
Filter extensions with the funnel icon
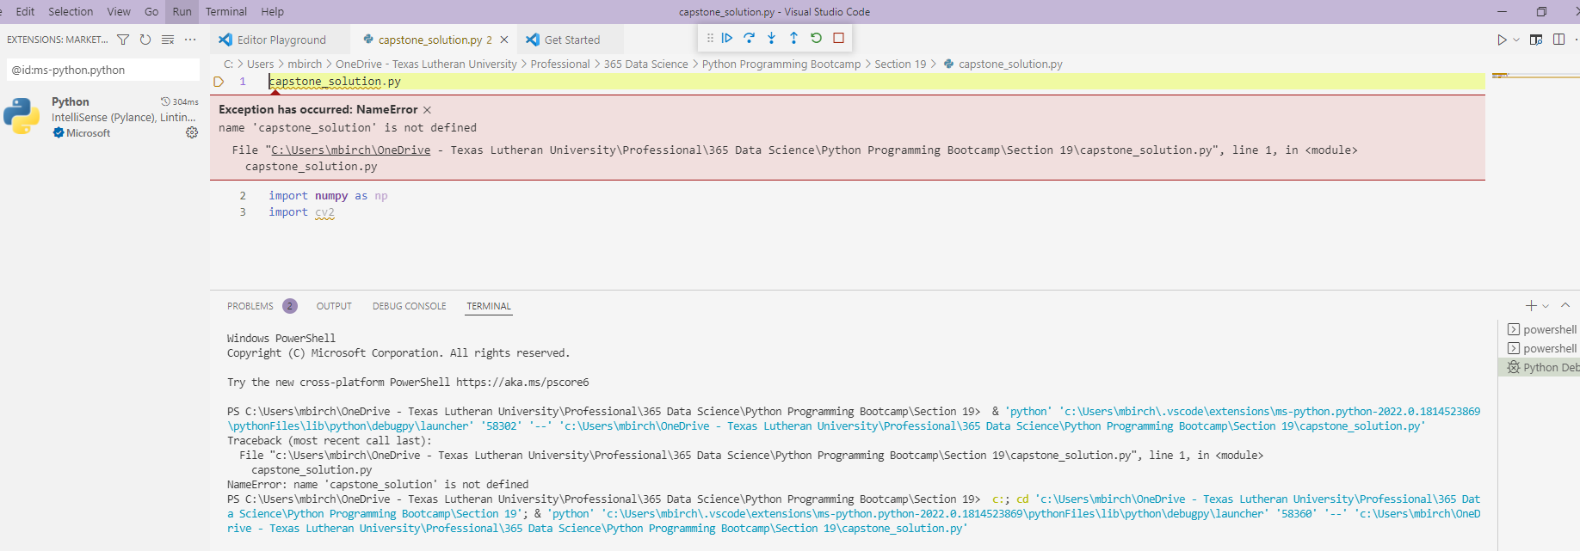(x=123, y=40)
